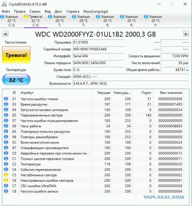Click the Порог column header
Viewport: 192px width, 206px height.
(143, 92)
